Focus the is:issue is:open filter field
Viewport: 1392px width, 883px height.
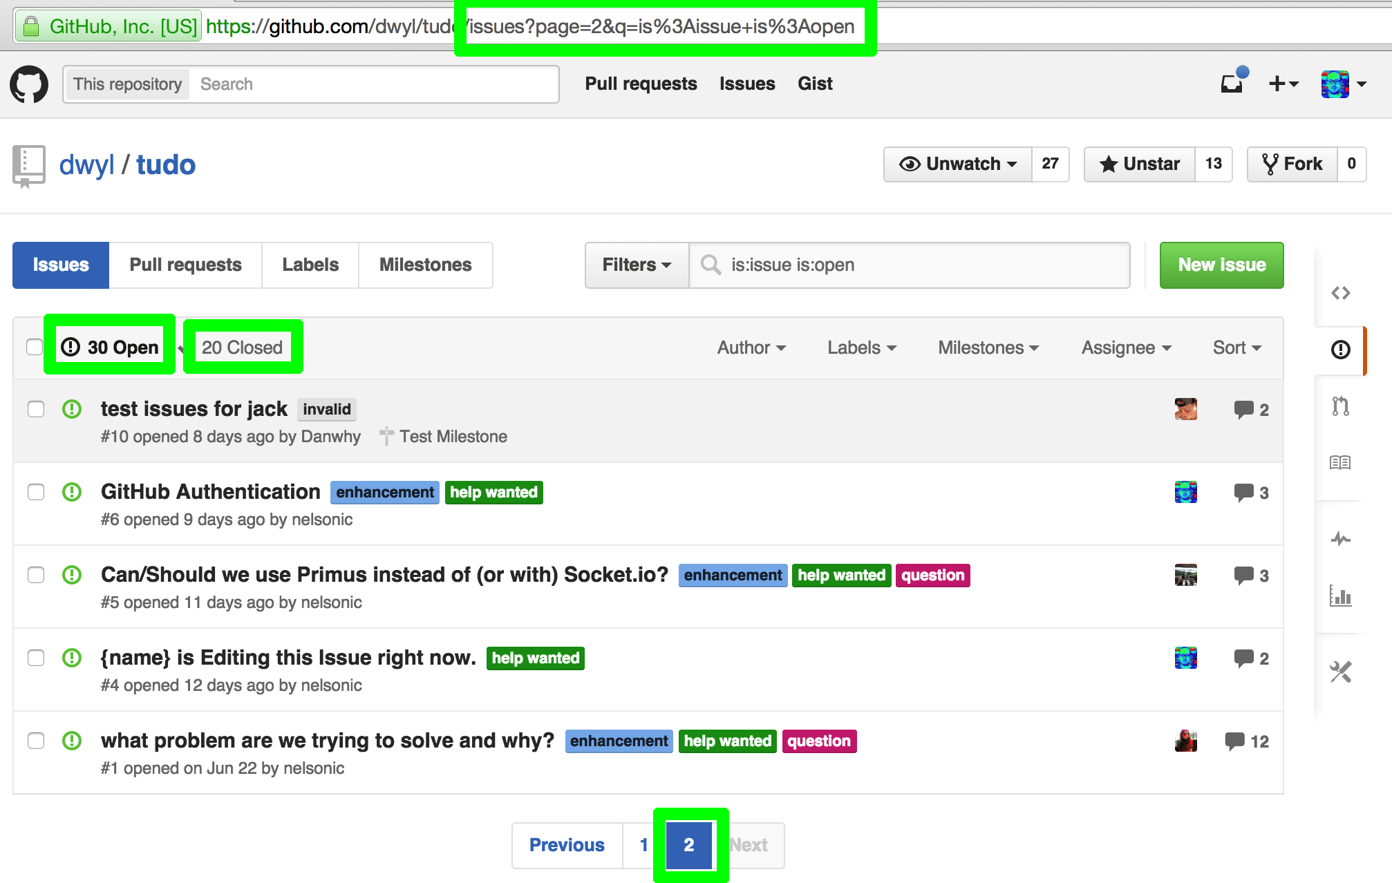click(x=910, y=265)
